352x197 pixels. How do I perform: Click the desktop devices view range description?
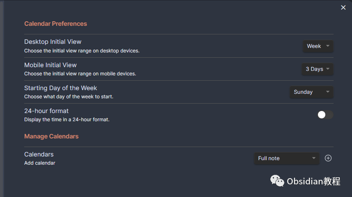pos(82,51)
